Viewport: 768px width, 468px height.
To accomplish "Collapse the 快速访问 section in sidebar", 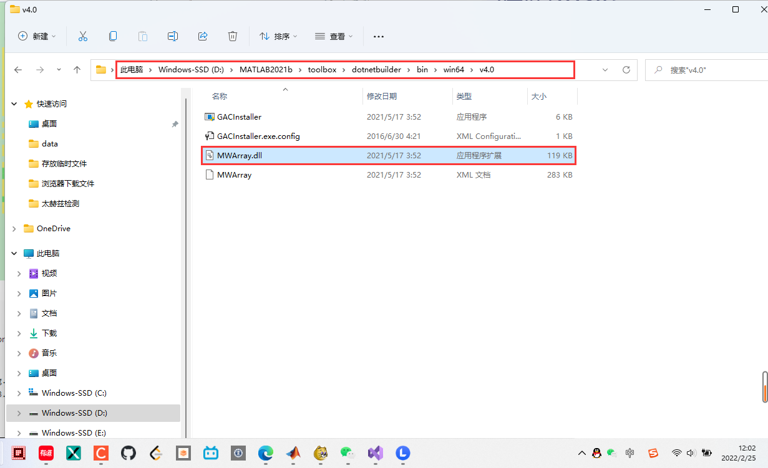I will (14, 103).
